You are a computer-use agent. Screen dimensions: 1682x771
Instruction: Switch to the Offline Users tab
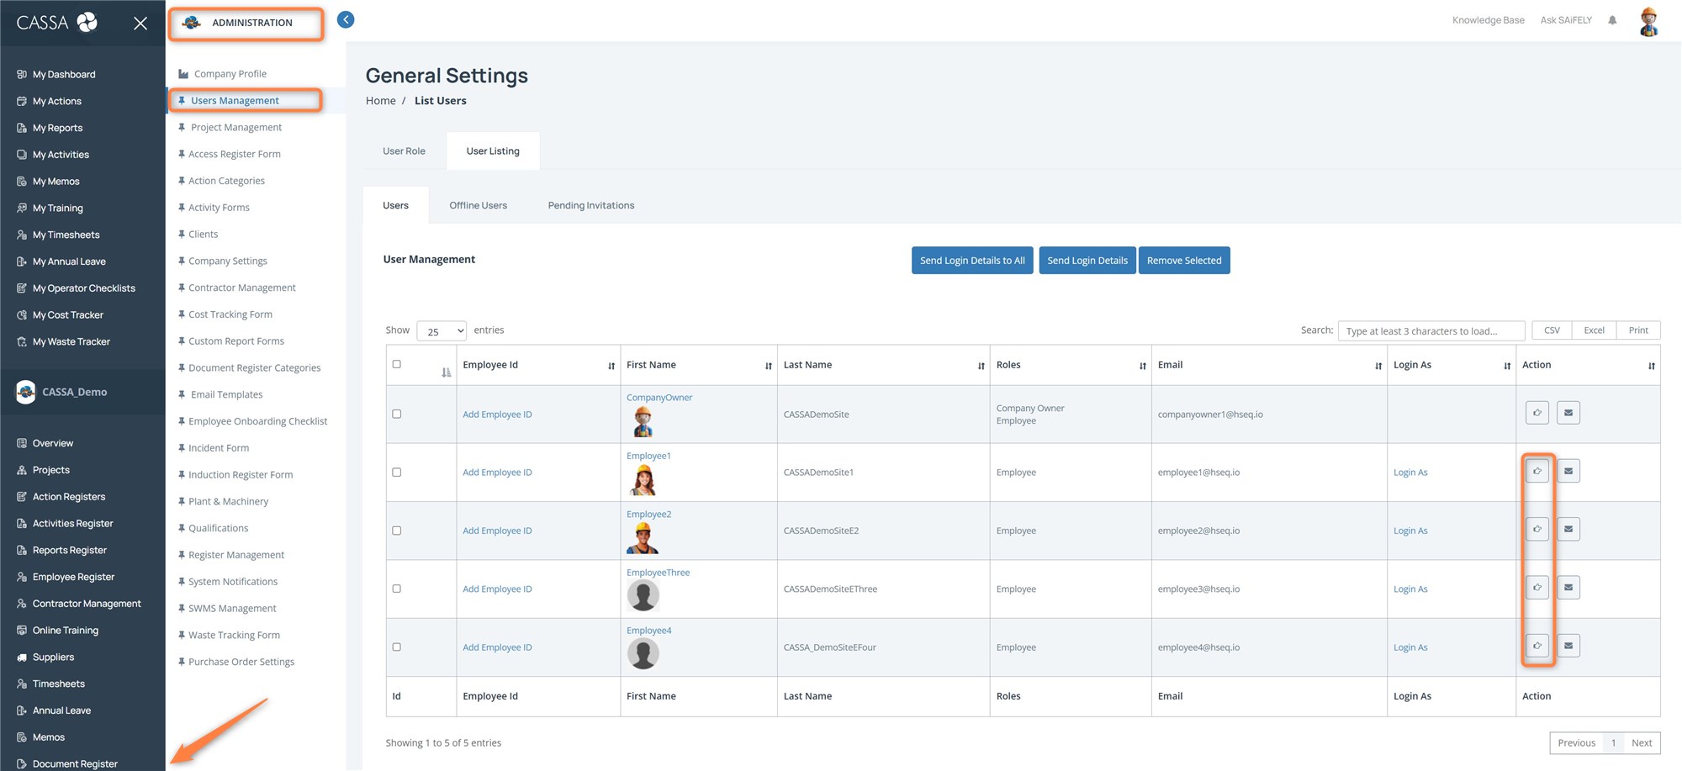point(478,205)
